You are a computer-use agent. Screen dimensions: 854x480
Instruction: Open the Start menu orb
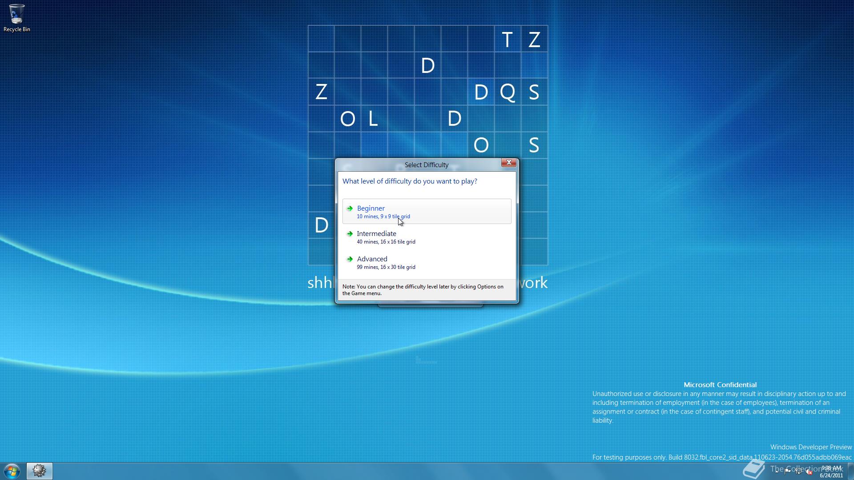click(x=11, y=470)
